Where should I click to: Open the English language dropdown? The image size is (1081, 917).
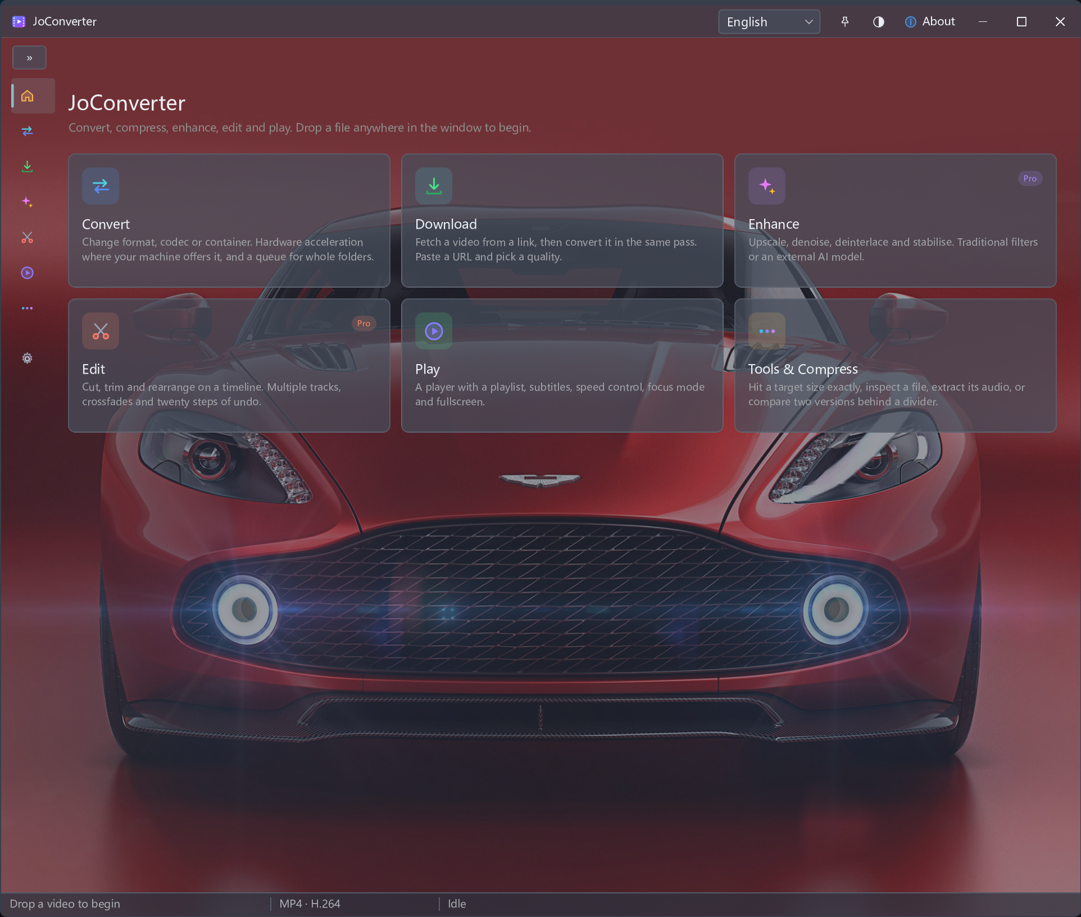click(769, 22)
